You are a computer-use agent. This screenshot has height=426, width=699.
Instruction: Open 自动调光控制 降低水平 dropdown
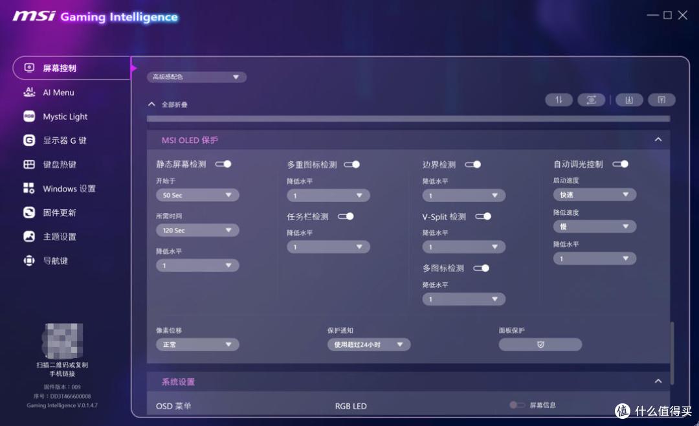coord(595,258)
